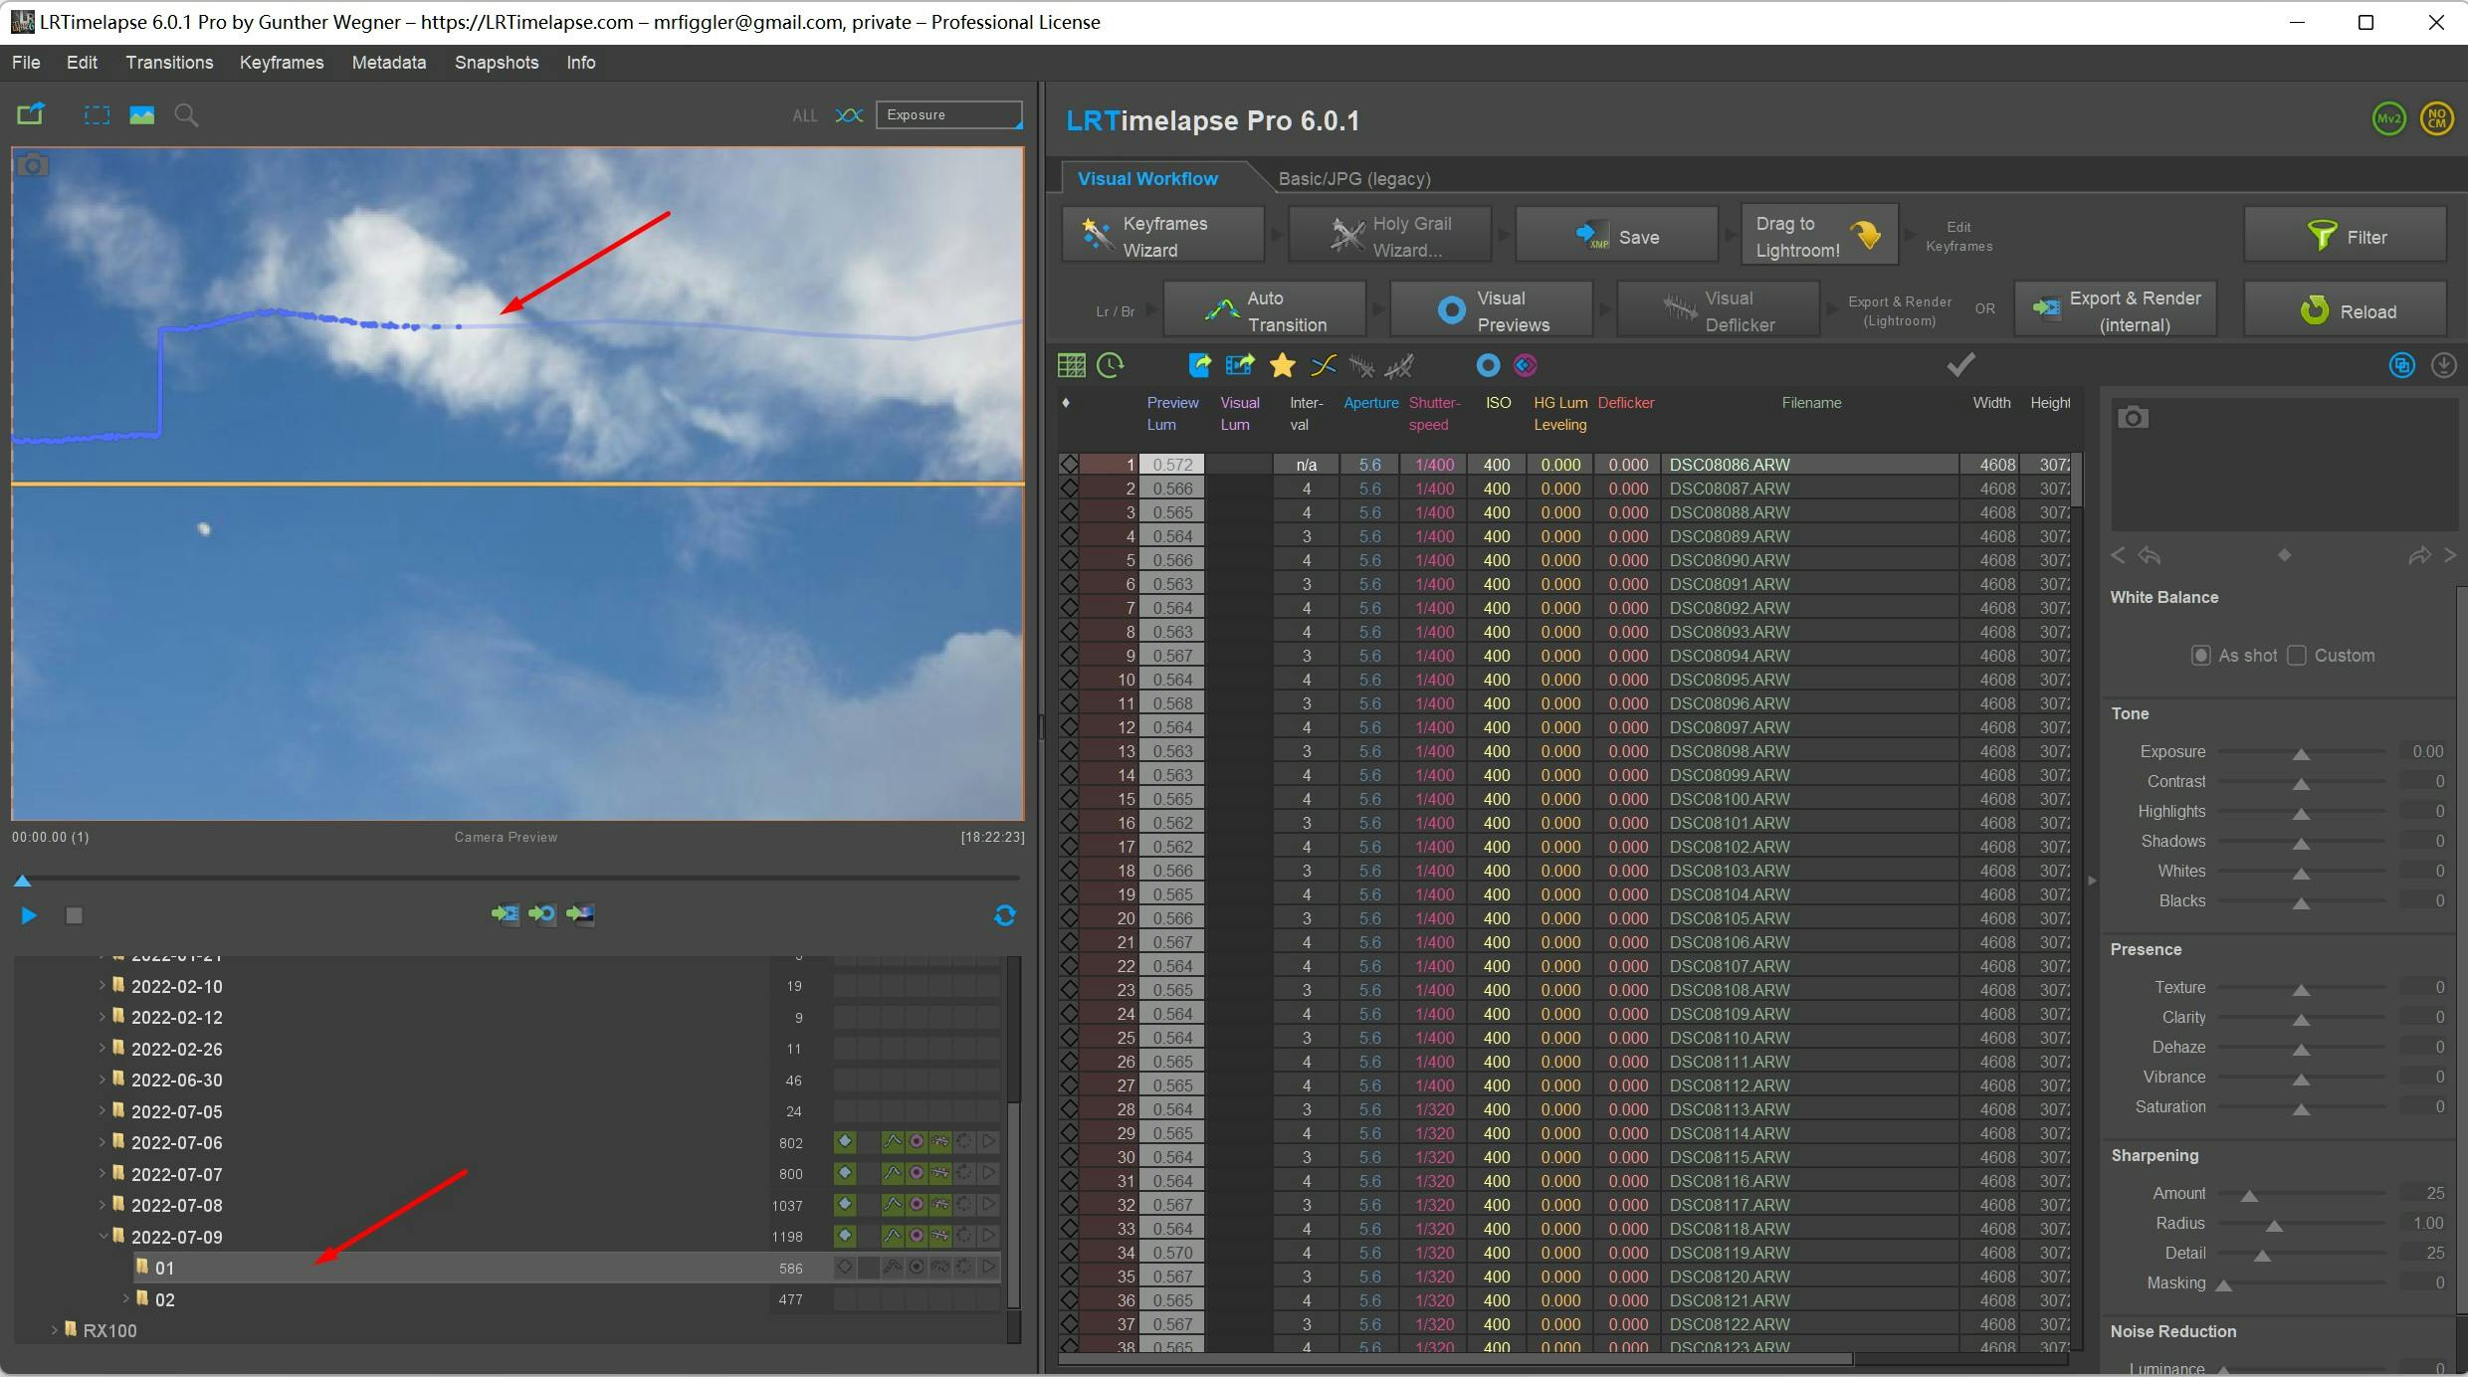Launch the Keyframes Wizard button

tap(1162, 237)
